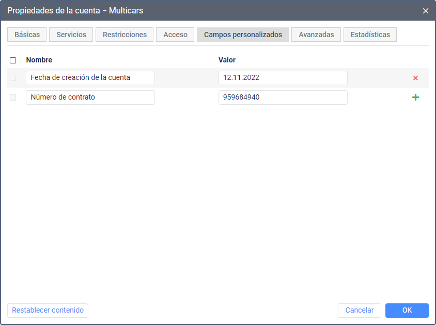Cancel the dialog with Cancelar
Viewport: 436px width, 325px height.
(360, 310)
